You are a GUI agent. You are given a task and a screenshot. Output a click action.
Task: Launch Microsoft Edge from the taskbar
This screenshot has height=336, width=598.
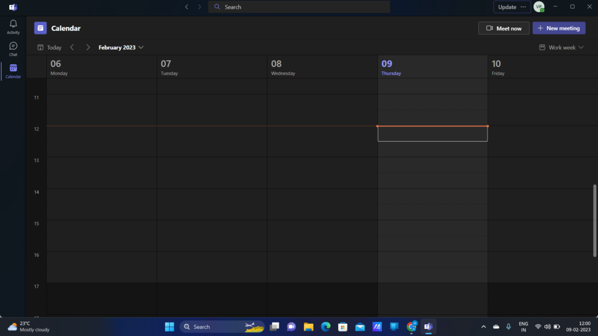tap(326, 327)
